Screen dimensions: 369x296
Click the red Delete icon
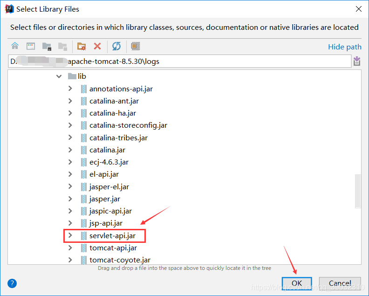pyautogui.click(x=97, y=46)
